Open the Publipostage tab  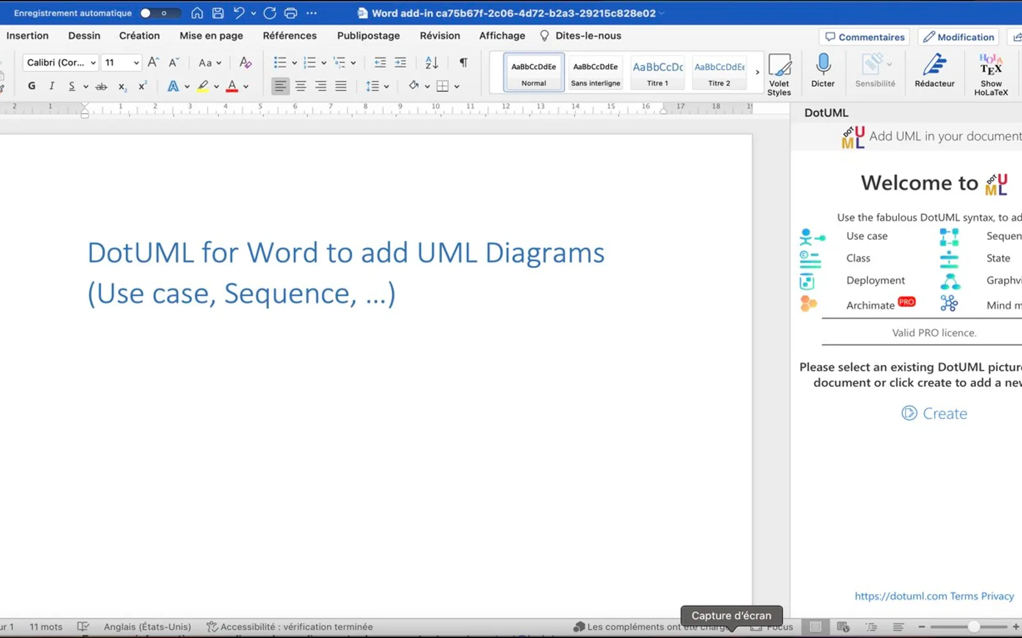coord(368,36)
